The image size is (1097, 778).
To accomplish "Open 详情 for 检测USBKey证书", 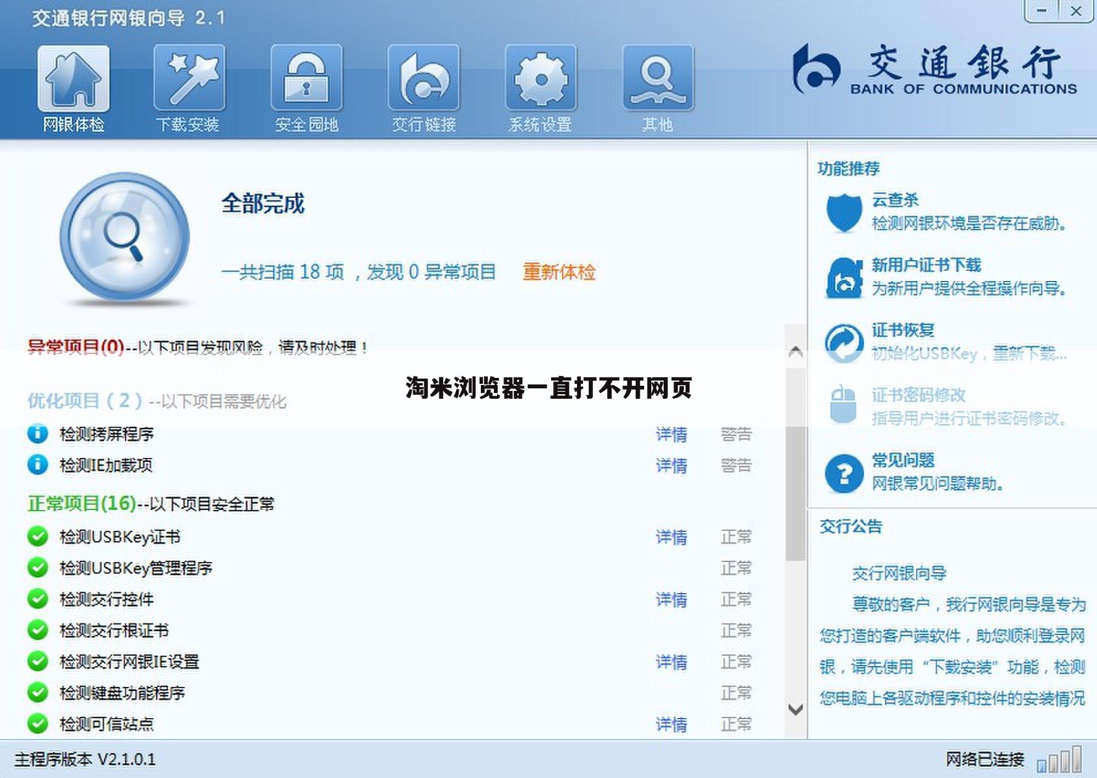I will [671, 537].
